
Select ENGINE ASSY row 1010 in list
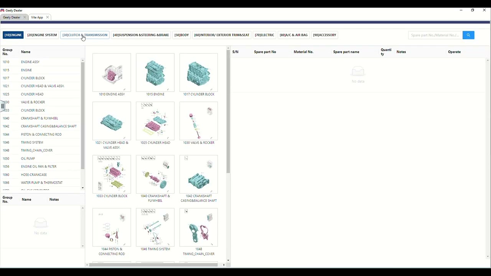click(40, 62)
